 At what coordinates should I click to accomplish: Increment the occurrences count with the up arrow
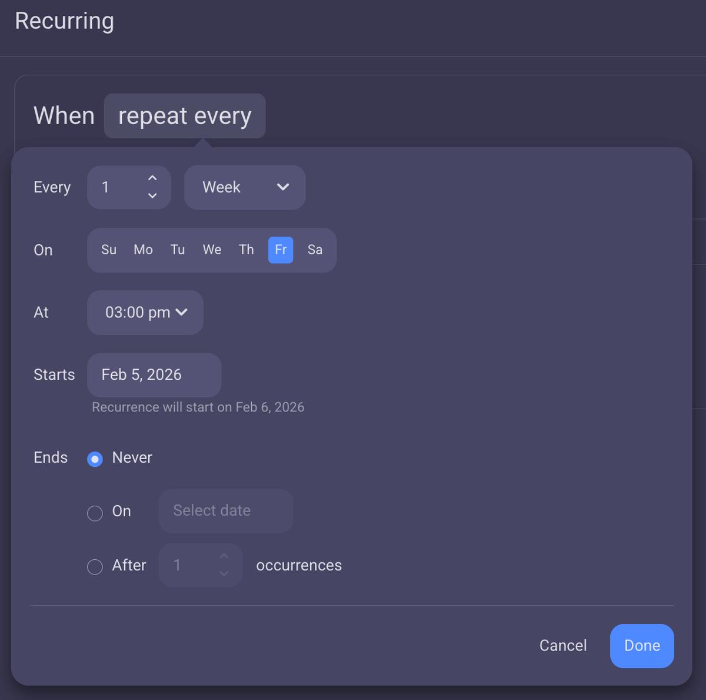click(x=224, y=556)
